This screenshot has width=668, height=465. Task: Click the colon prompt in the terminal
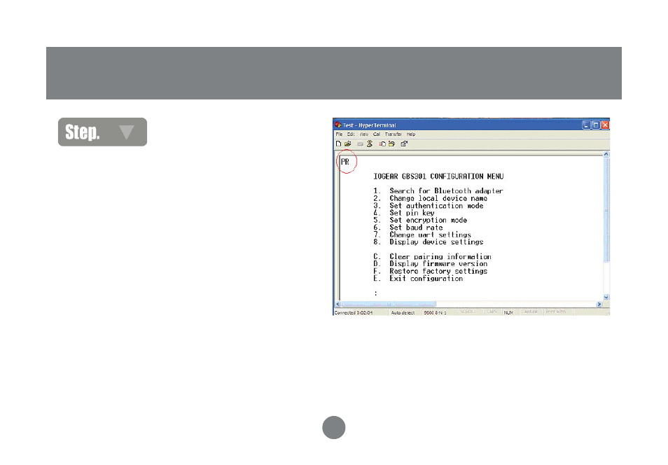376,293
